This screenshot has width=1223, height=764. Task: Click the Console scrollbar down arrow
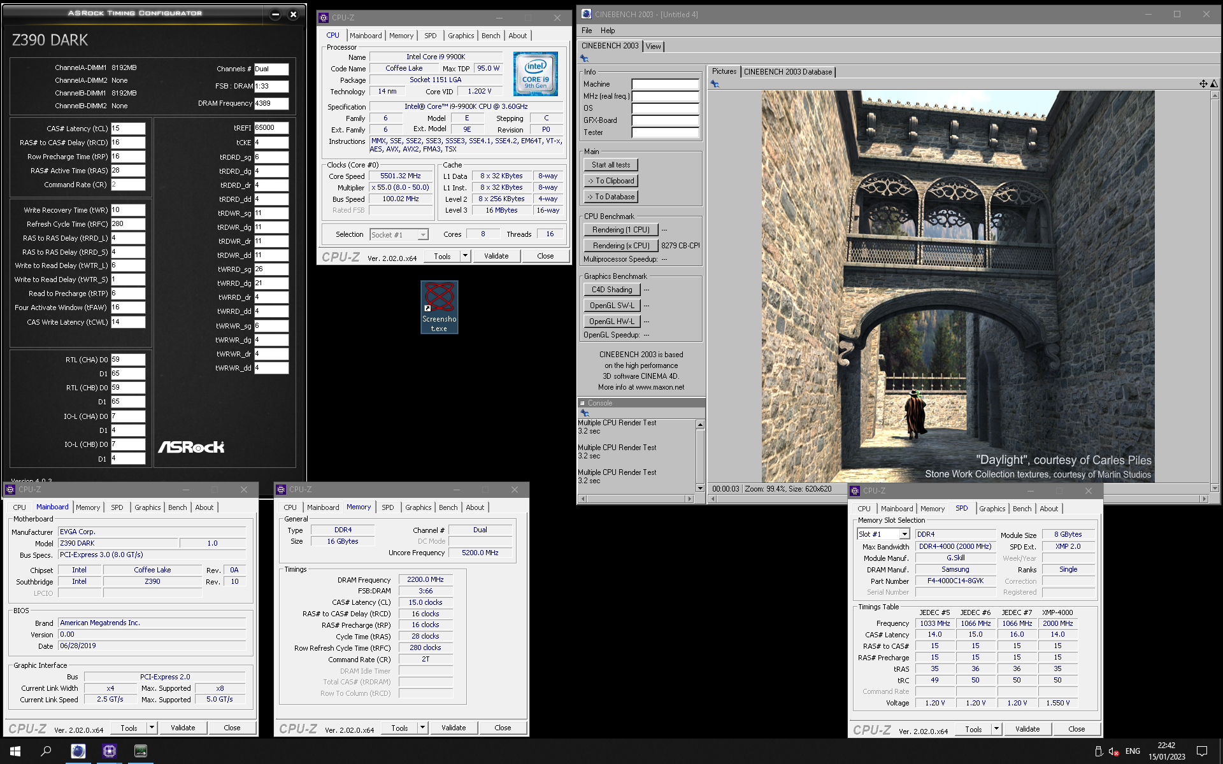coord(700,488)
